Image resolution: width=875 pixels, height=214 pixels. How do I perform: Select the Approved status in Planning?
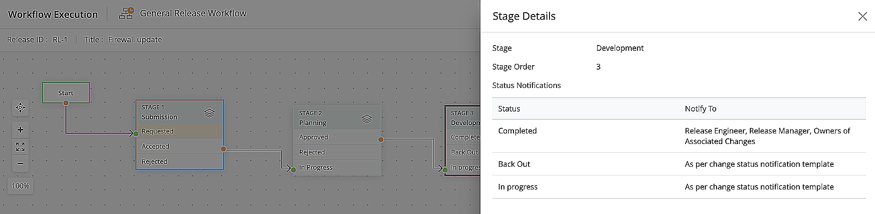(x=336, y=137)
